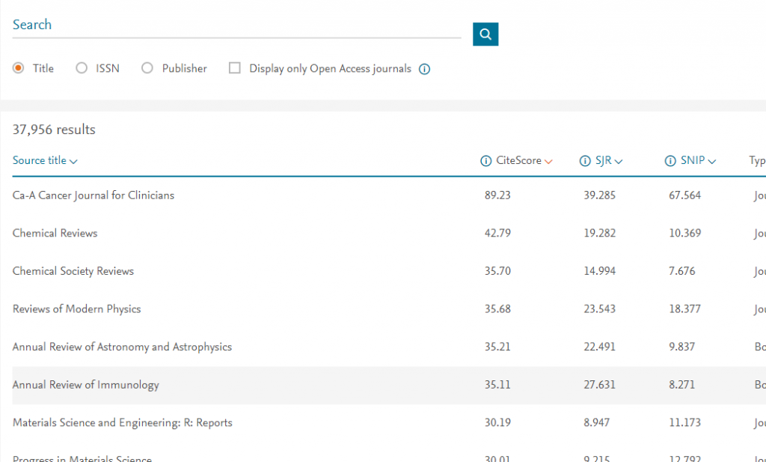Click the Open Access info icon

pyautogui.click(x=424, y=69)
